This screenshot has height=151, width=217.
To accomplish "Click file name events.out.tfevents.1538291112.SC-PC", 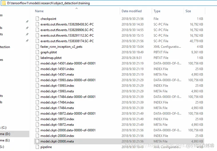I will coord(67,35).
